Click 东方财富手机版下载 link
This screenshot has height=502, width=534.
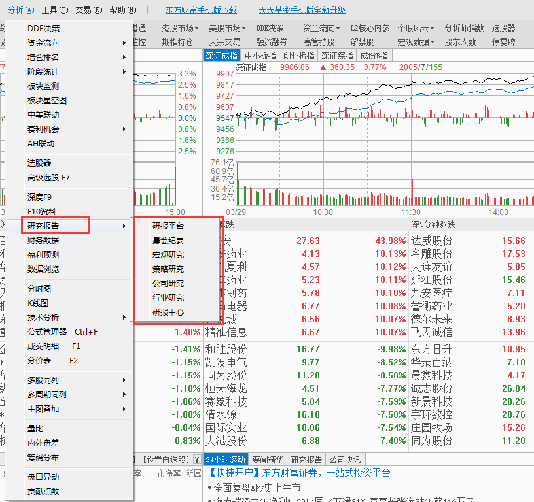[x=202, y=10]
